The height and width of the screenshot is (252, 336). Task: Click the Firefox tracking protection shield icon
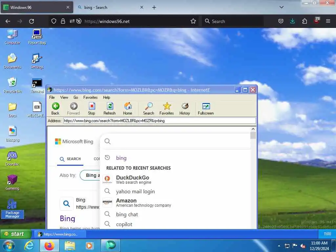coord(54,21)
